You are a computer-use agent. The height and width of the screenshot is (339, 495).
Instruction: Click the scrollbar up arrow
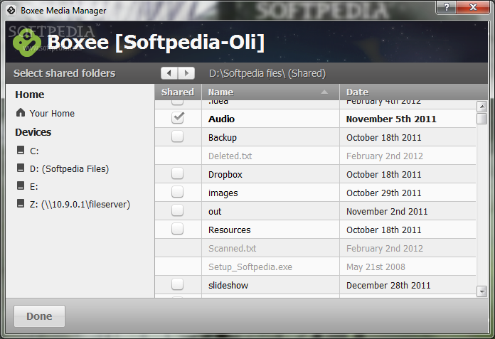tap(481, 107)
